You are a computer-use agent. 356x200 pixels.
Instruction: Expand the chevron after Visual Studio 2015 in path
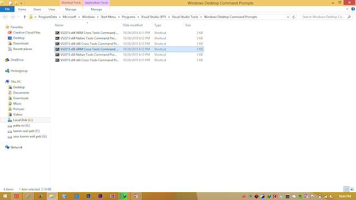point(169,17)
